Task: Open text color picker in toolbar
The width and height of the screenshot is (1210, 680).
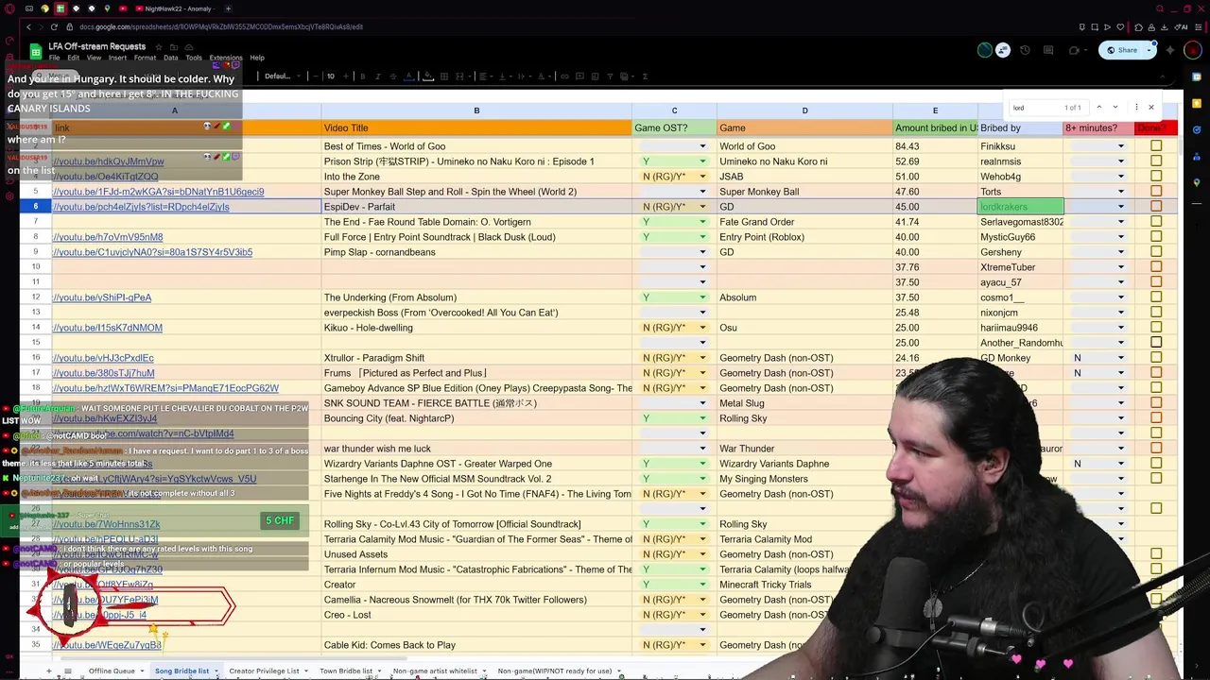Action: click(409, 76)
